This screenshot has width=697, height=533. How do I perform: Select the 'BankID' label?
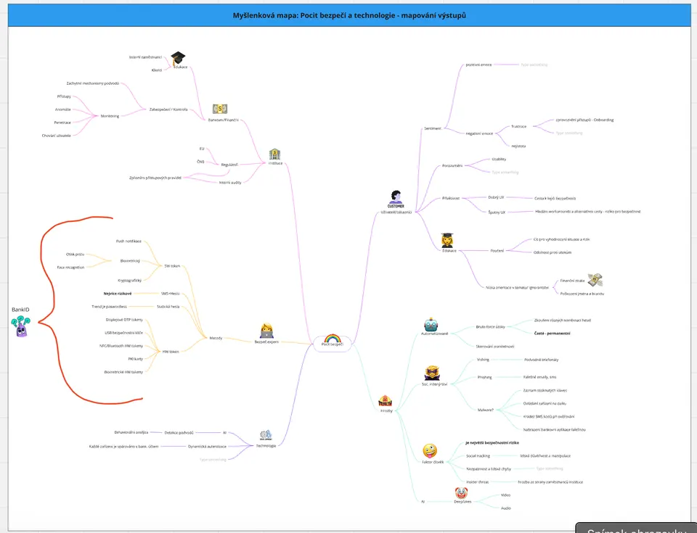click(20, 310)
